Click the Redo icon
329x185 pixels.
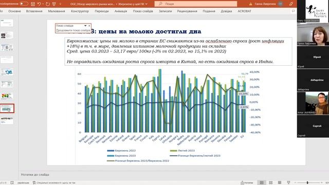[x=48, y=4]
